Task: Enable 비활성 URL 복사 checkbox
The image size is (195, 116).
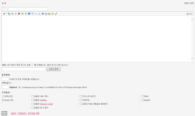Action: coord(33,96)
